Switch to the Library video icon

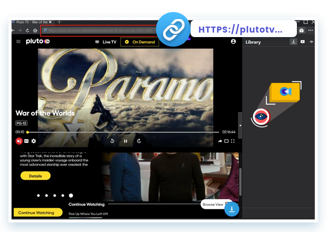coord(302,42)
